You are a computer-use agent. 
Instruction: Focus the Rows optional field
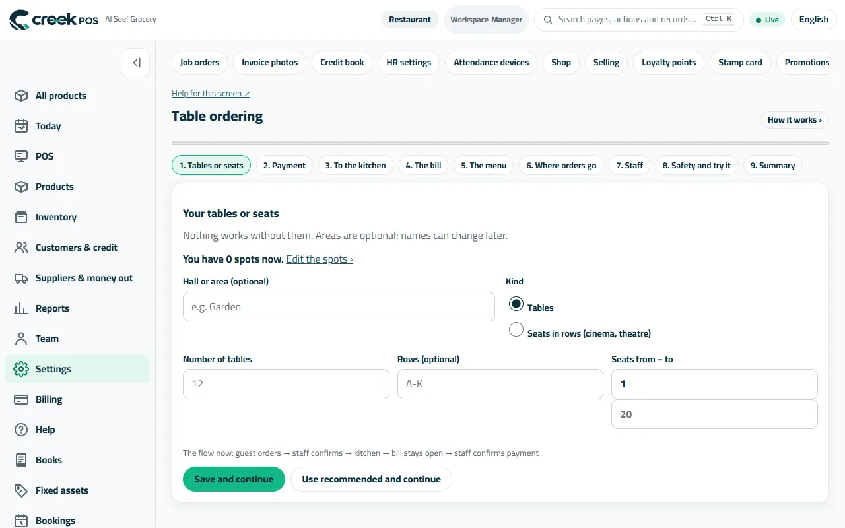500,384
